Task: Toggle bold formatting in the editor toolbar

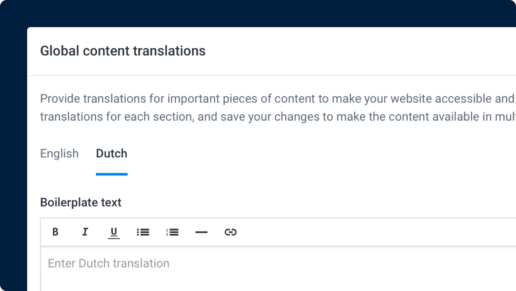Action: point(55,232)
